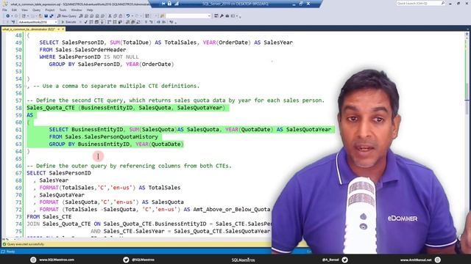Viewport: 471px width, 264px height.
Task: Click the Results to Text icon
Action: pyautogui.click(x=127, y=22)
